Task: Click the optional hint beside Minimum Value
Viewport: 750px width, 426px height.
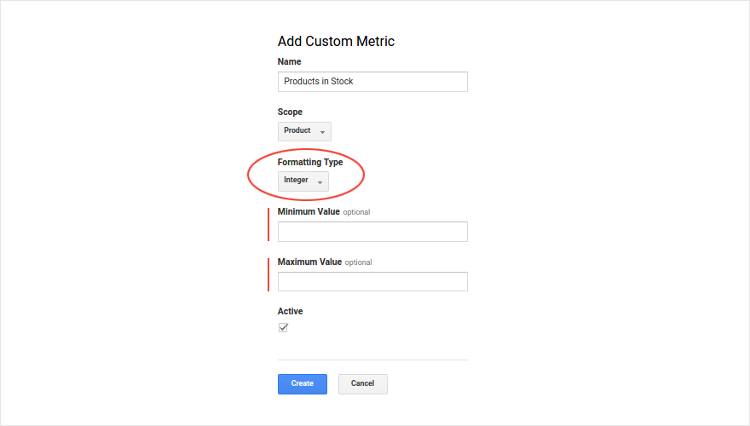Action: tap(356, 212)
